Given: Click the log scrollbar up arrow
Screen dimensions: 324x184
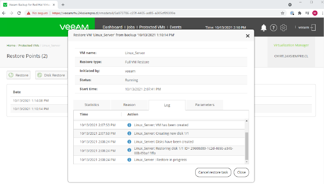Looking at the screenshot, I should (x=247, y=121).
